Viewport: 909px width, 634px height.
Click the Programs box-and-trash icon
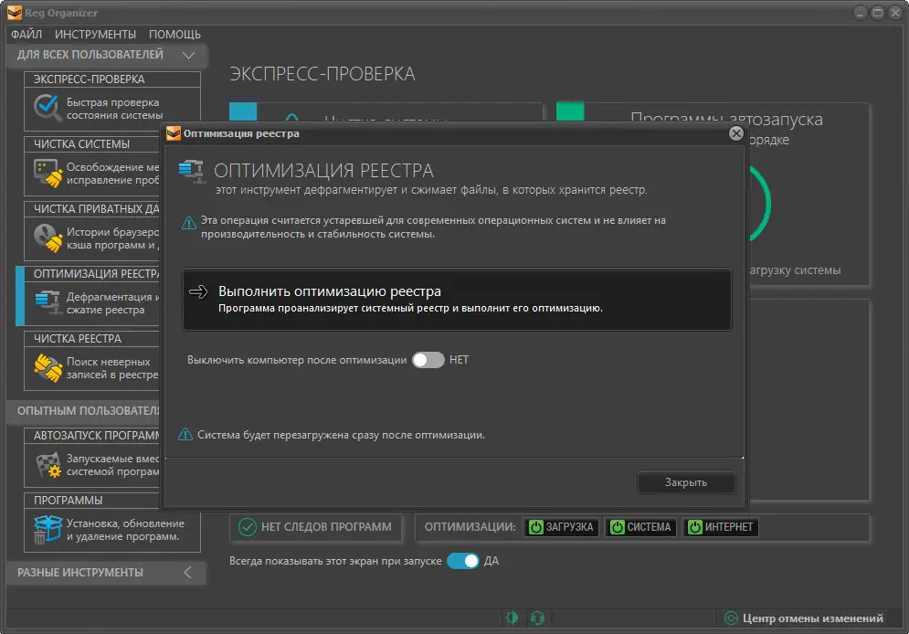pyautogui.click(x=48, y=530)
